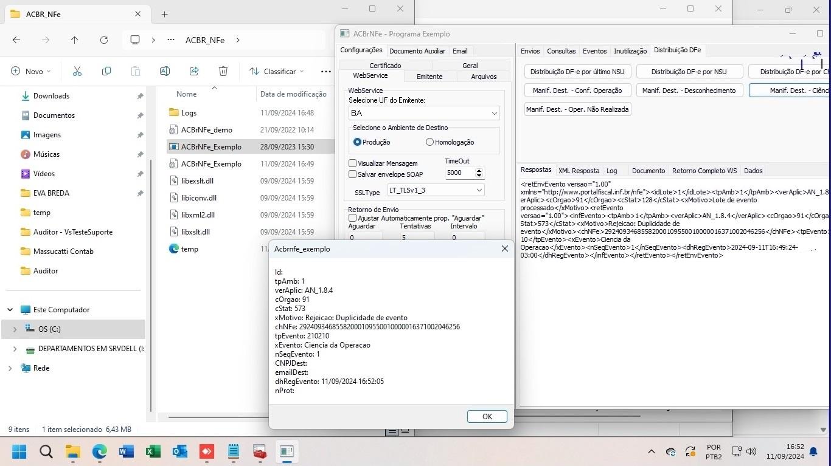Click the ACBrNFe app icon in taskbar

pyautogui.click(x=287, y=451)
